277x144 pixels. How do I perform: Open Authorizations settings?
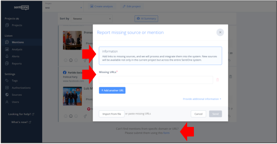point(21,88)
